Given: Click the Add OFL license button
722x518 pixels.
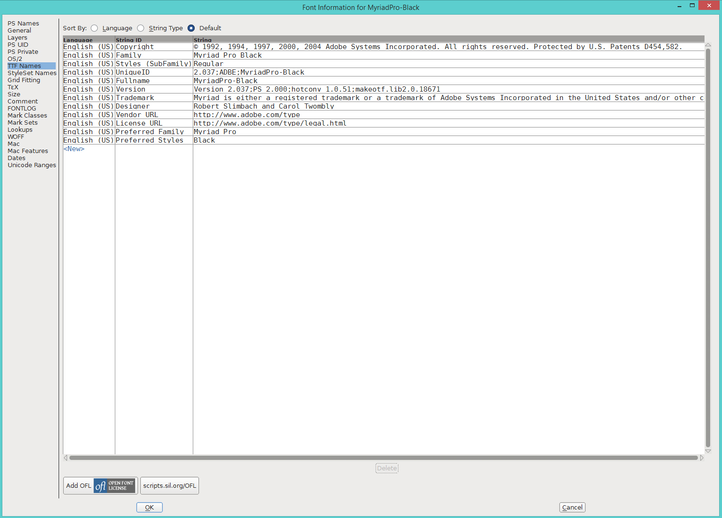Looking at the screenshot, I should tap(100, 485).
